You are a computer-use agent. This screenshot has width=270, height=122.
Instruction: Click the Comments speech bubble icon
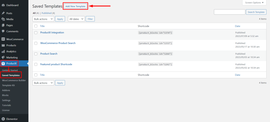[3, 31]
